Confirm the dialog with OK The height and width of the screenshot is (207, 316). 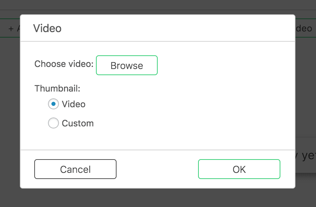239,169
